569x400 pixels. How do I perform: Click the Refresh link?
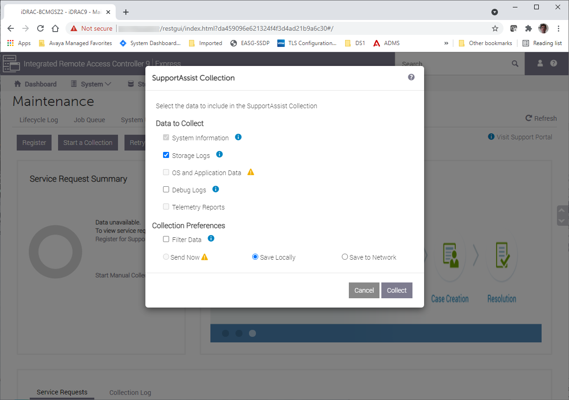pos(541,118)
